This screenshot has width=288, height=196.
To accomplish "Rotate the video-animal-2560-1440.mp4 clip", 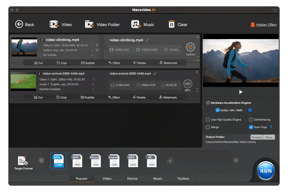I will (x=139, y=97).
